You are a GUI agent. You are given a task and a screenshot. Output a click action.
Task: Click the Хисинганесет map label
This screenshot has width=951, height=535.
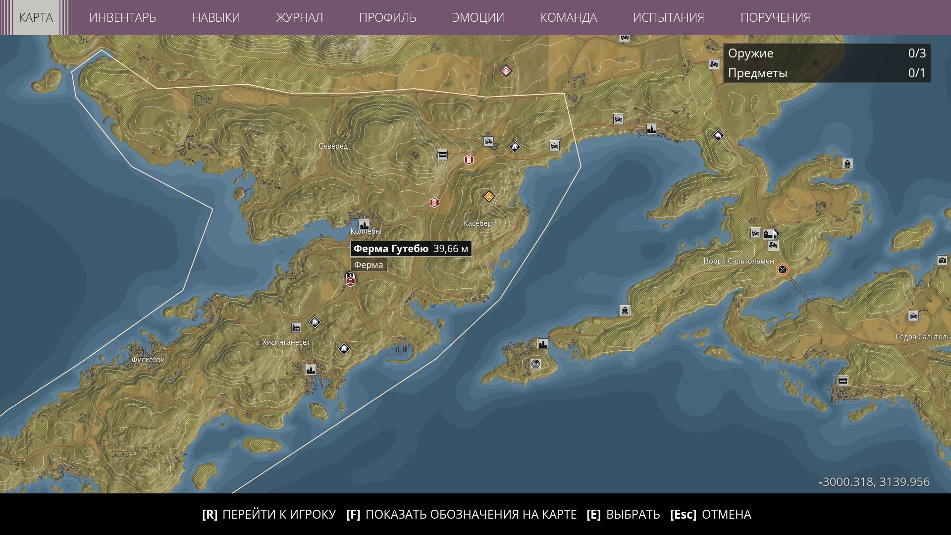coord(286,342)
